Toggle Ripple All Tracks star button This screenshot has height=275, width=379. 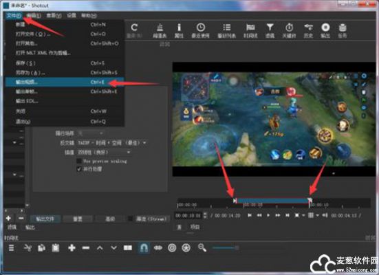coord(186,247)
